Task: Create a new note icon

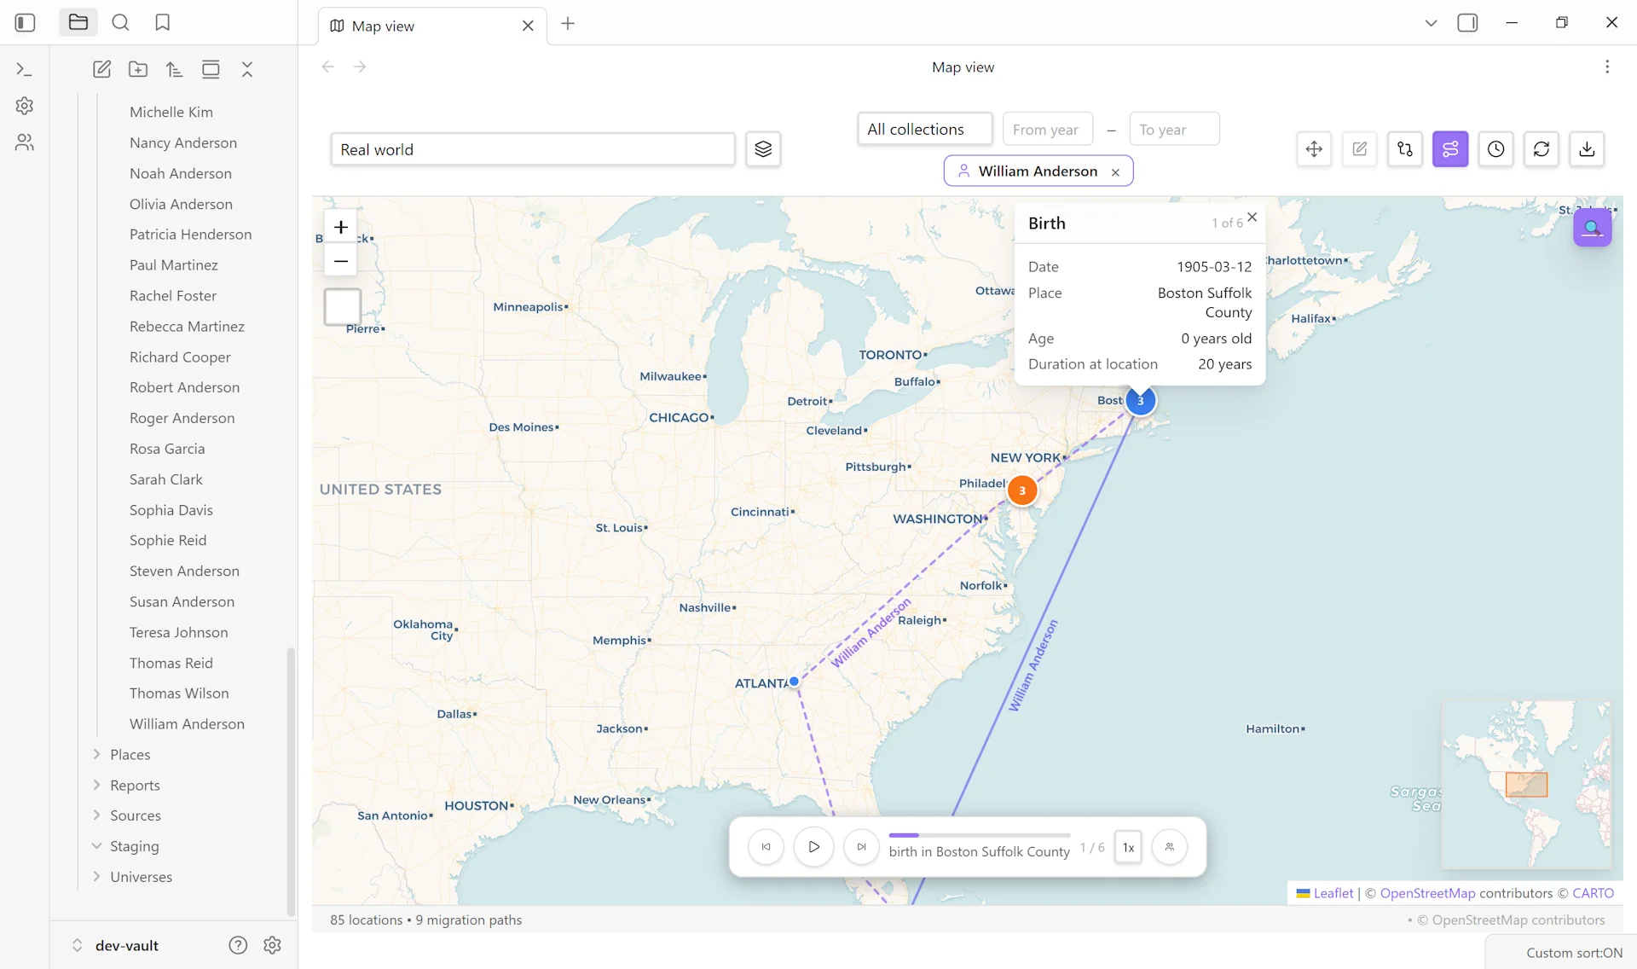Action: point(101,69)
